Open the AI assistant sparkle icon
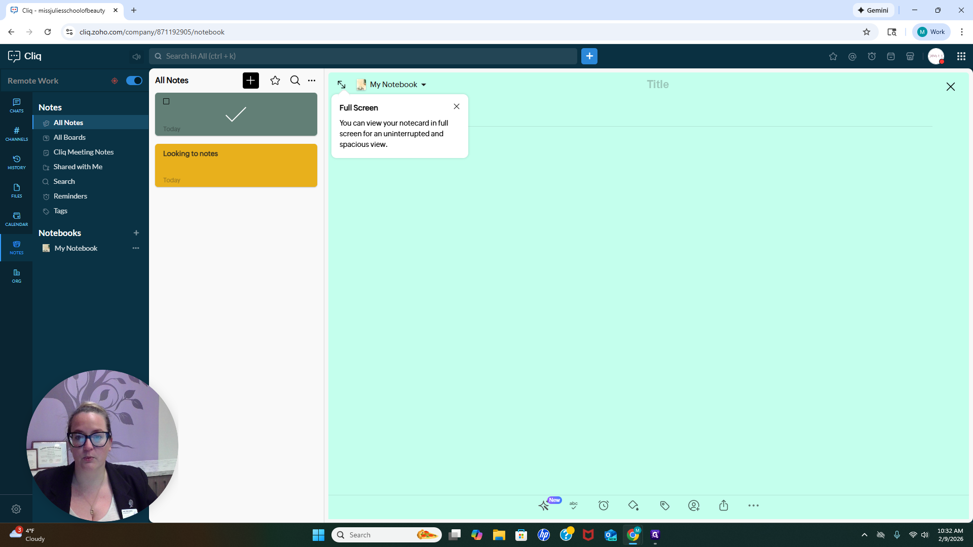Screen dimensions: 973x547 click(x=544, y=505)
